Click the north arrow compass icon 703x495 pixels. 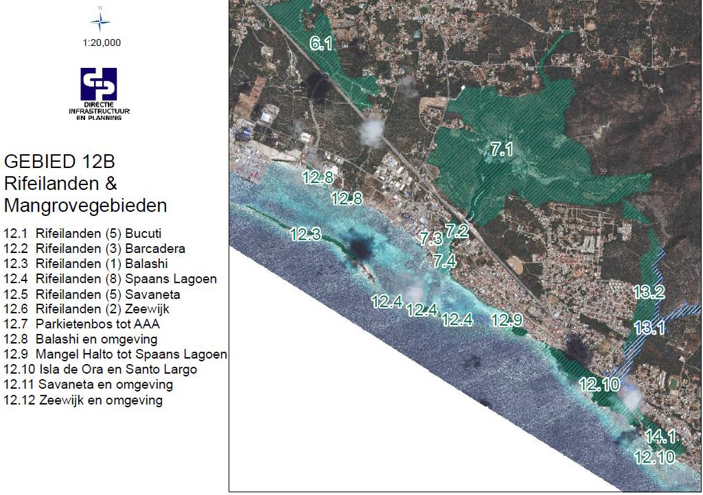(101, 21)
